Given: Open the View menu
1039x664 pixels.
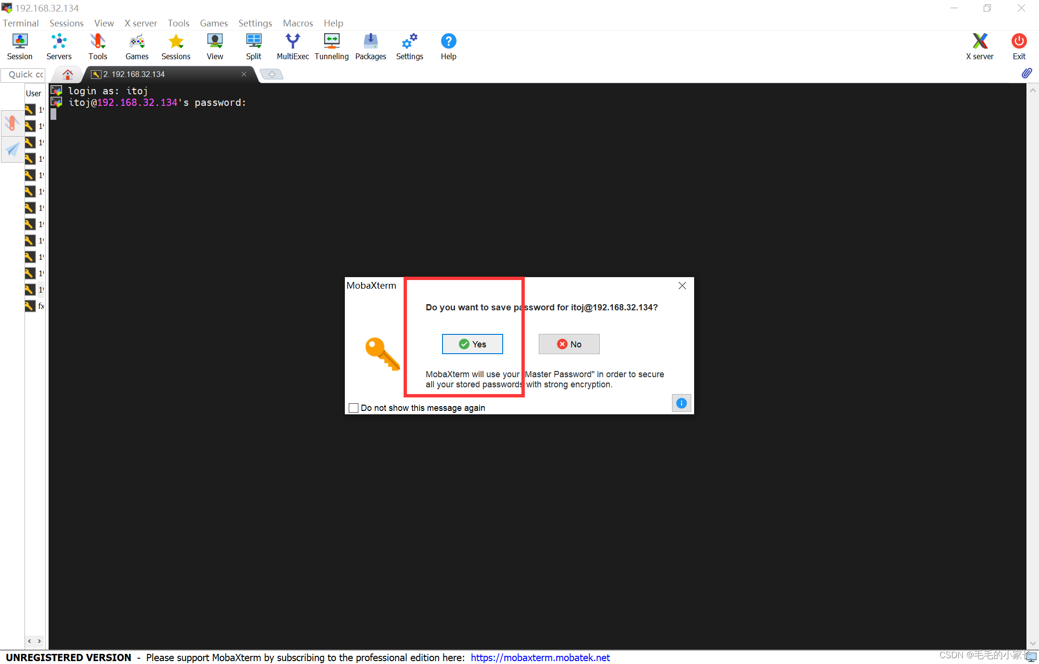Looking at the screenshot, I should pyautogui.click(x=104, y=23).
